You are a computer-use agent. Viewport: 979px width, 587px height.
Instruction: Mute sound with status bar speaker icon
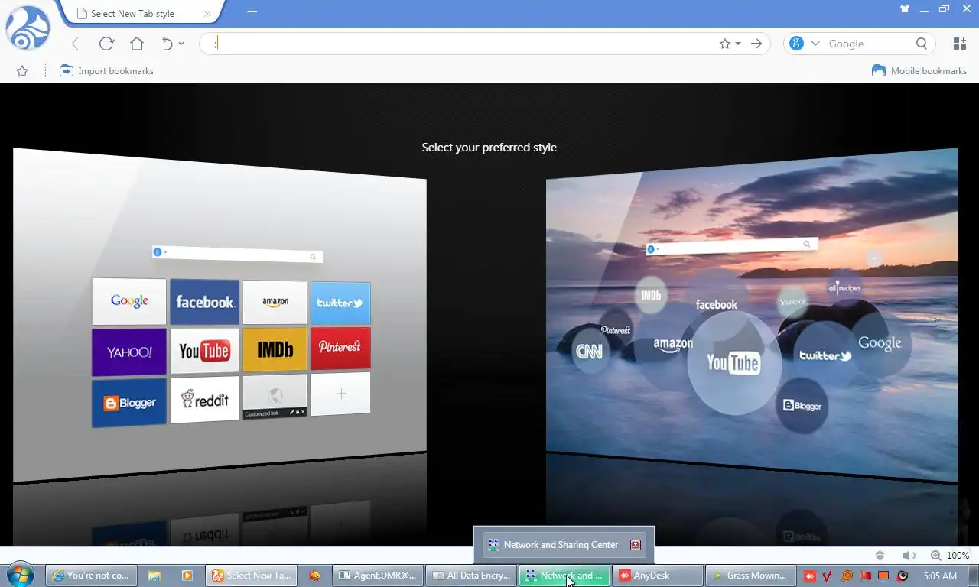[x=909, y=556]
